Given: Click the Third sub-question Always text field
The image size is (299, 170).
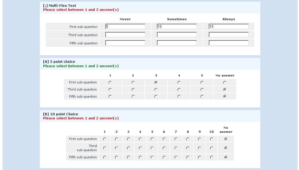Looking at the screenshot, I should pyautogui.click(x=229, y=35).
